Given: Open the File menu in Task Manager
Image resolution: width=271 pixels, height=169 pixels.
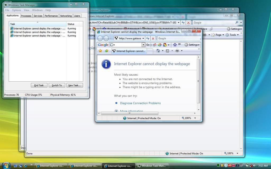Looking at the screenshot, I should [7, 10].
